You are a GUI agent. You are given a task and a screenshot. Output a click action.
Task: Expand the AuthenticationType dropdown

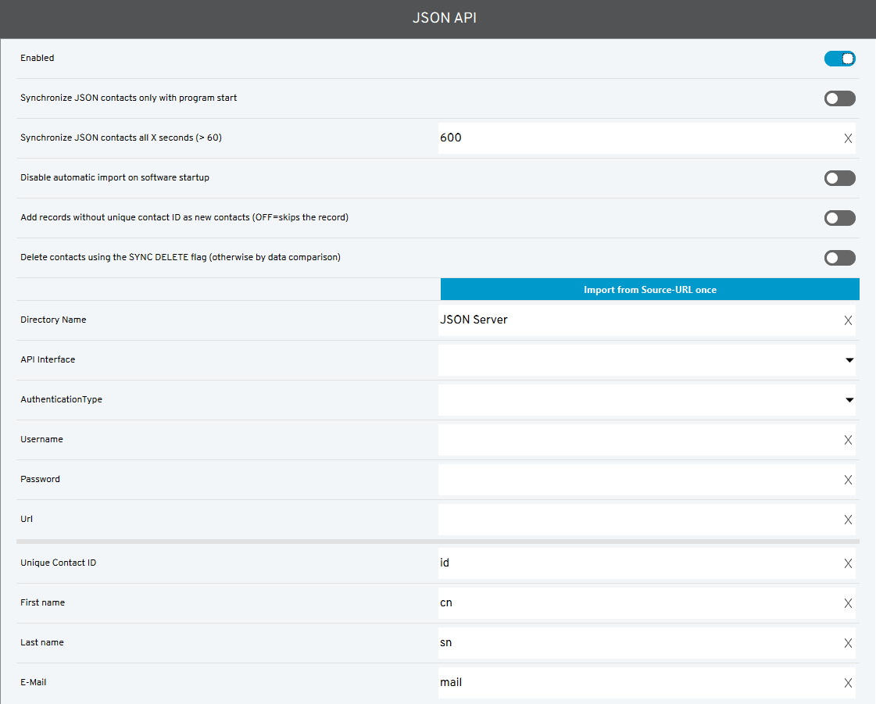pyautogui.click(x=645, y=400)
